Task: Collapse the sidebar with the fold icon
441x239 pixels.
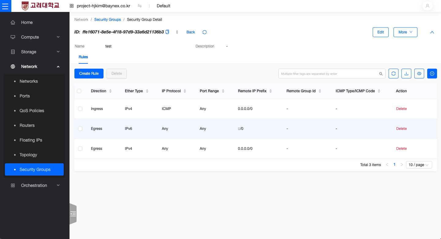Action: pyautogui.click(x=73, y=214)
